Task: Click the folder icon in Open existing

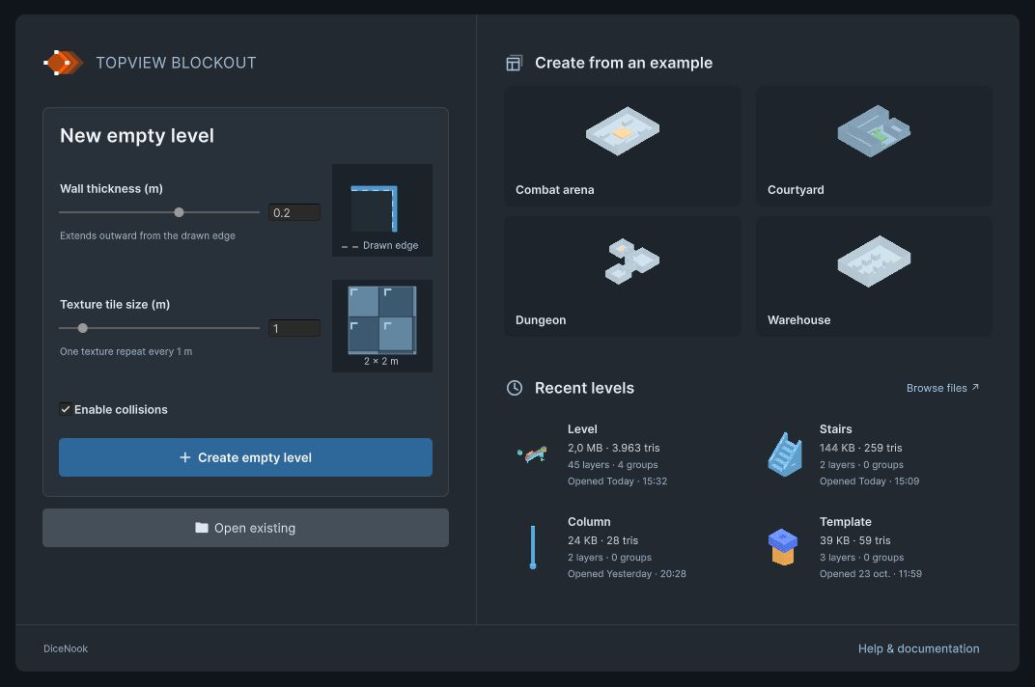Action: click(x=202, y=527)
